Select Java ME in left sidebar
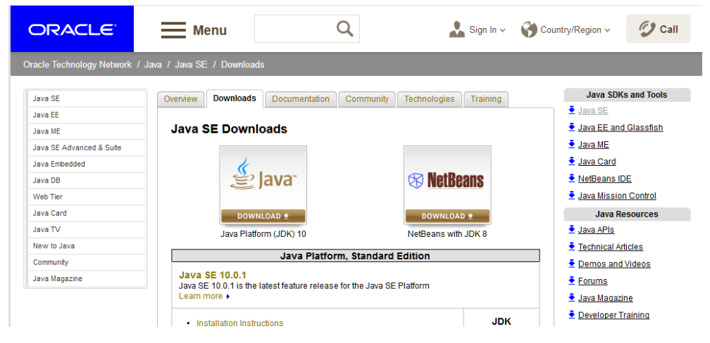The width and height of the screenshot is (710, 343). [x=87, y=131]
